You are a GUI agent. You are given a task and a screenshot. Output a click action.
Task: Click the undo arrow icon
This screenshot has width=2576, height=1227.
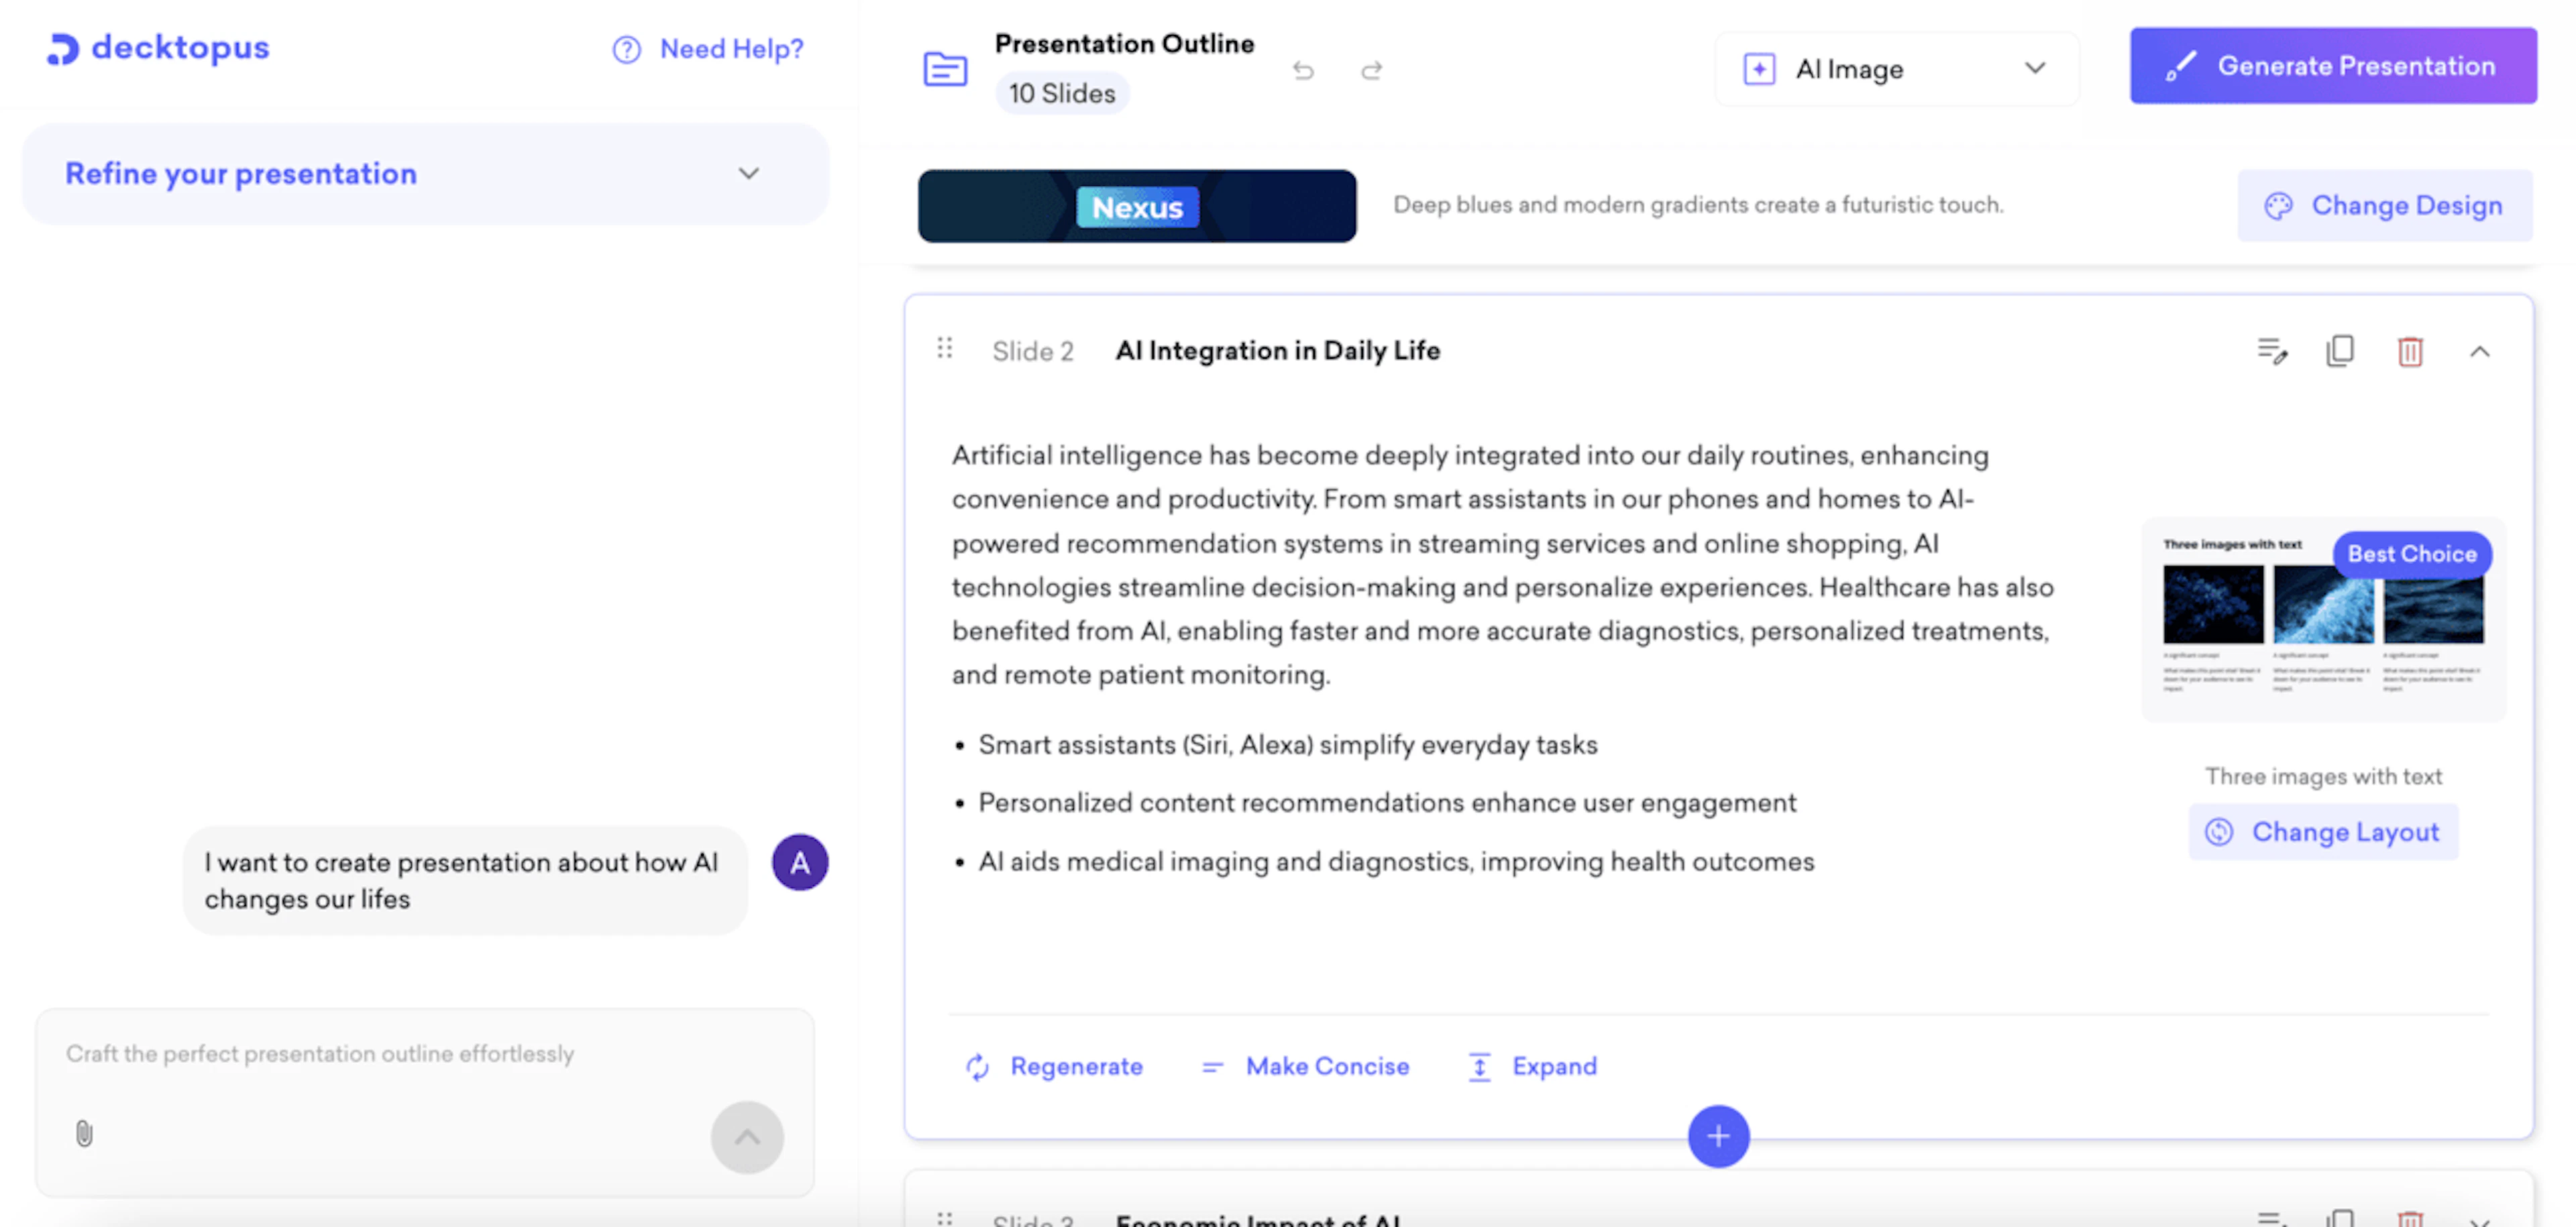(x=1302, y=70)
